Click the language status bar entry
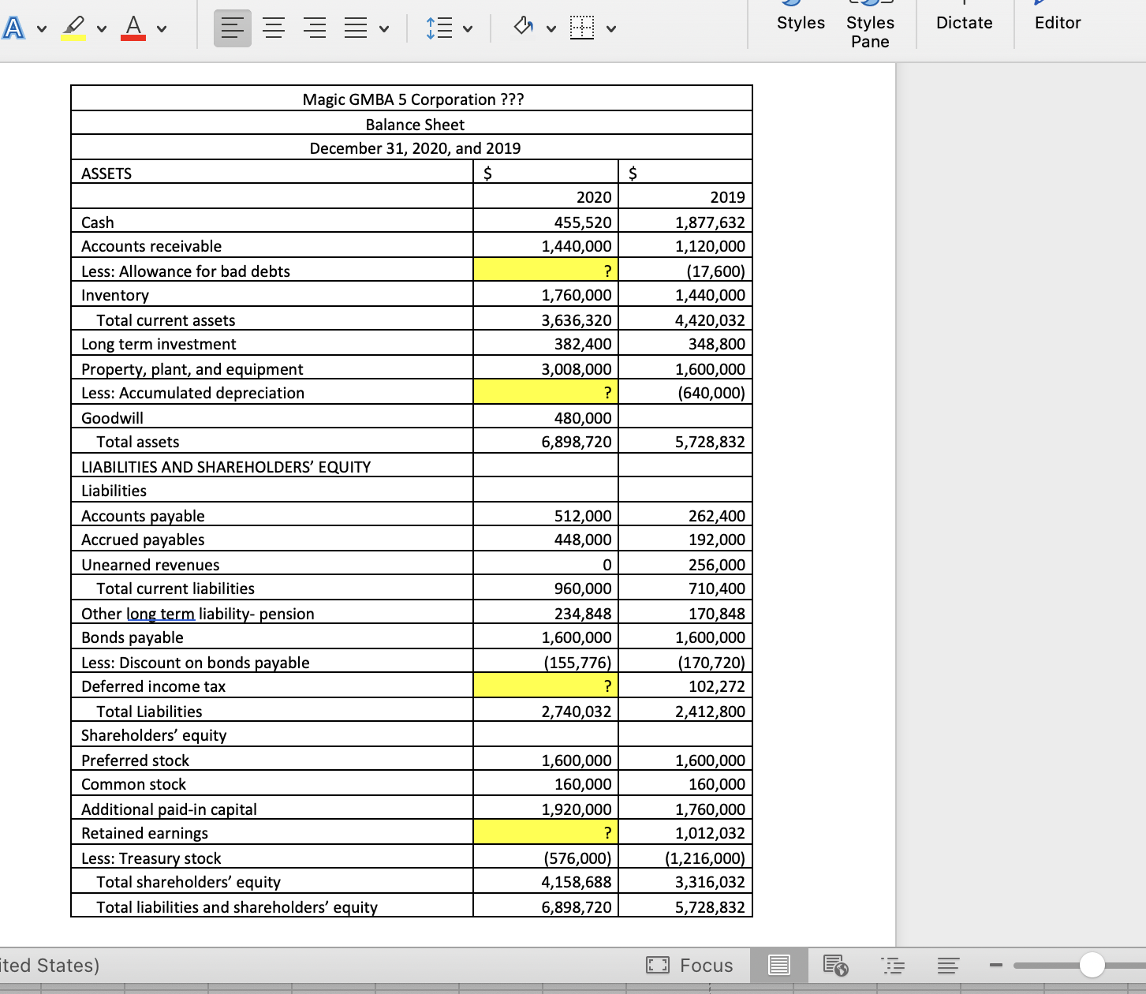The height and width of the screenshot is (994, 1146). (x=49, y=965)
